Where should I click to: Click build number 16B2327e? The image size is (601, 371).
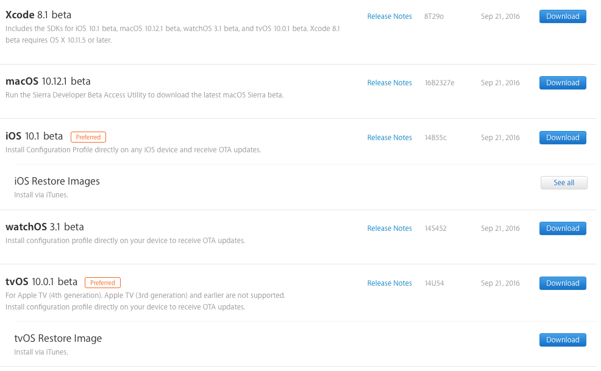click(439, 83)
